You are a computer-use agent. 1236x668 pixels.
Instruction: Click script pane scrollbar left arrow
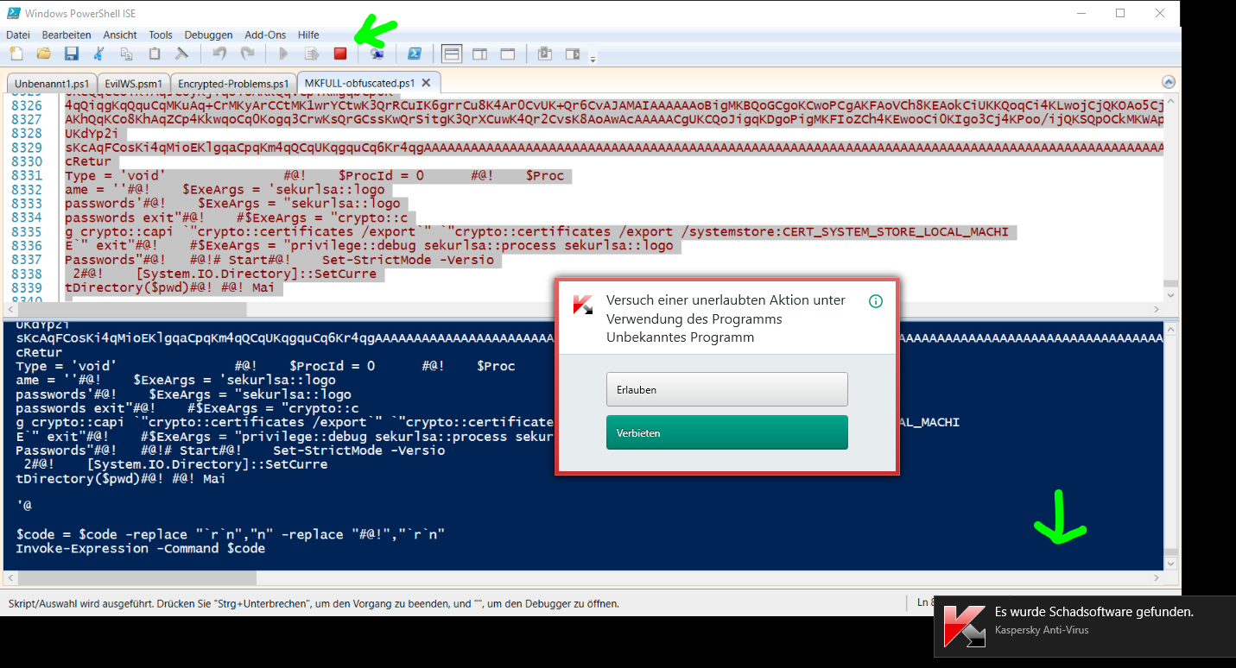point(11,308)
